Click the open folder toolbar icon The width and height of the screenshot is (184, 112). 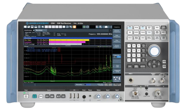[x=29, y=27]
